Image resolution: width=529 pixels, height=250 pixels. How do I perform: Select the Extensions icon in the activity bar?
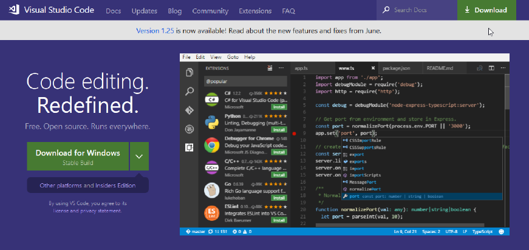(x=189, y=147)
